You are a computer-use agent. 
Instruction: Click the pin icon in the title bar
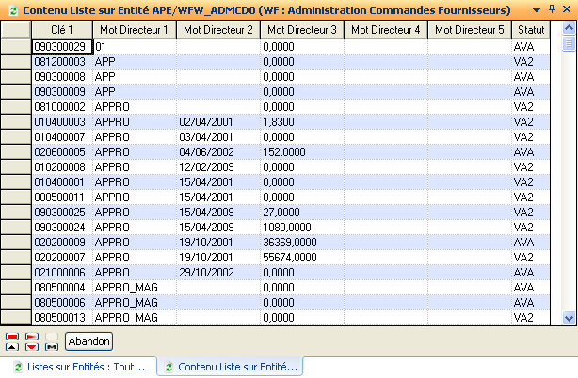pos(552,8)
